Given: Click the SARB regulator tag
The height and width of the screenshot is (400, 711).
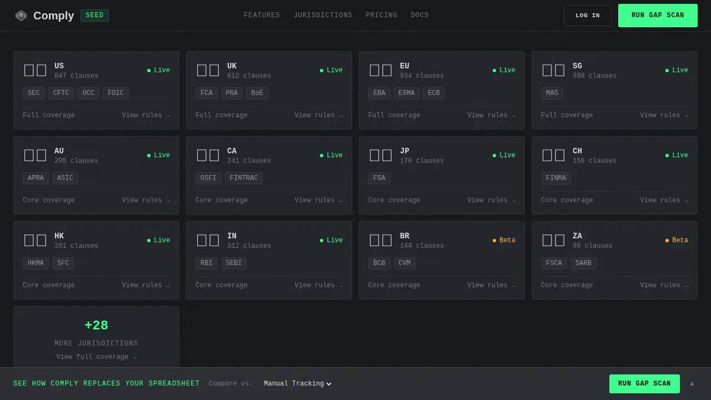Looking at the screenshot, I should (x=583, y=263).
